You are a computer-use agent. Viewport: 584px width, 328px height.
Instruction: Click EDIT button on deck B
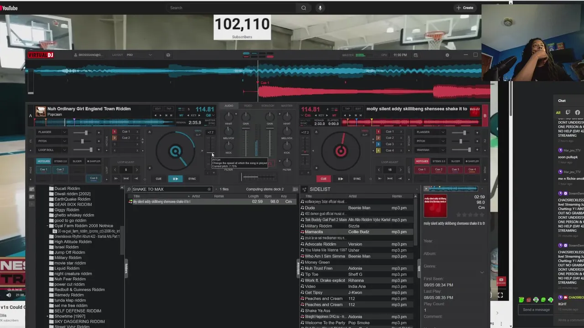[358, 109]
